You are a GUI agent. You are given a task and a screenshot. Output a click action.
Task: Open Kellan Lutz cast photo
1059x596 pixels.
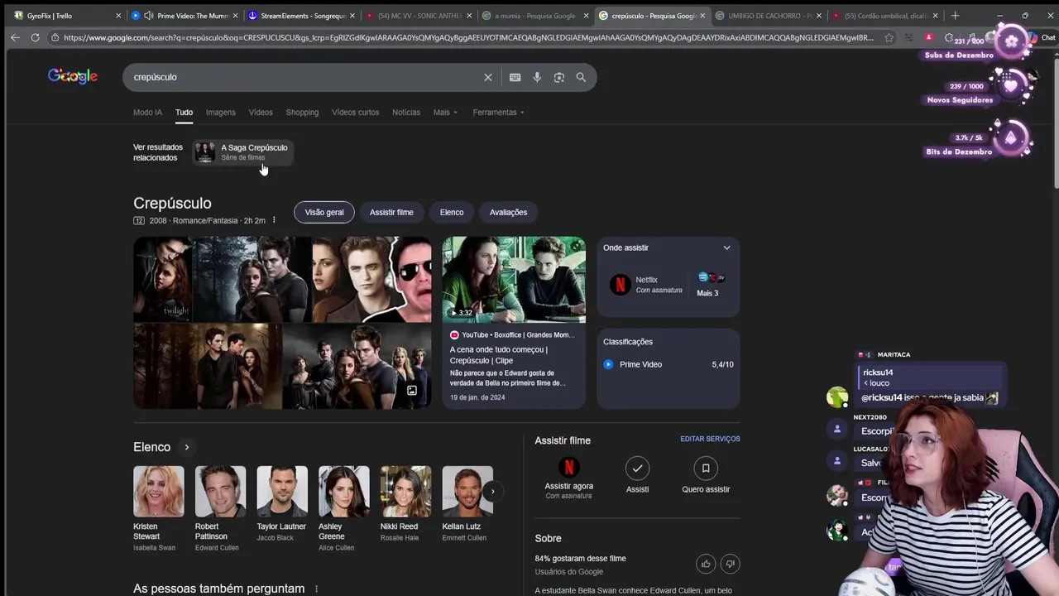[467, 492]
